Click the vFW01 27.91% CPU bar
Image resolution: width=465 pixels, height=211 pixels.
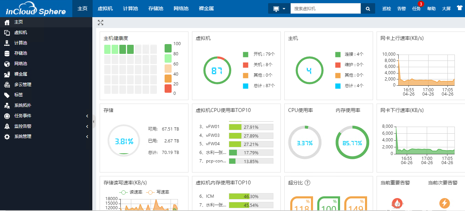251,127
